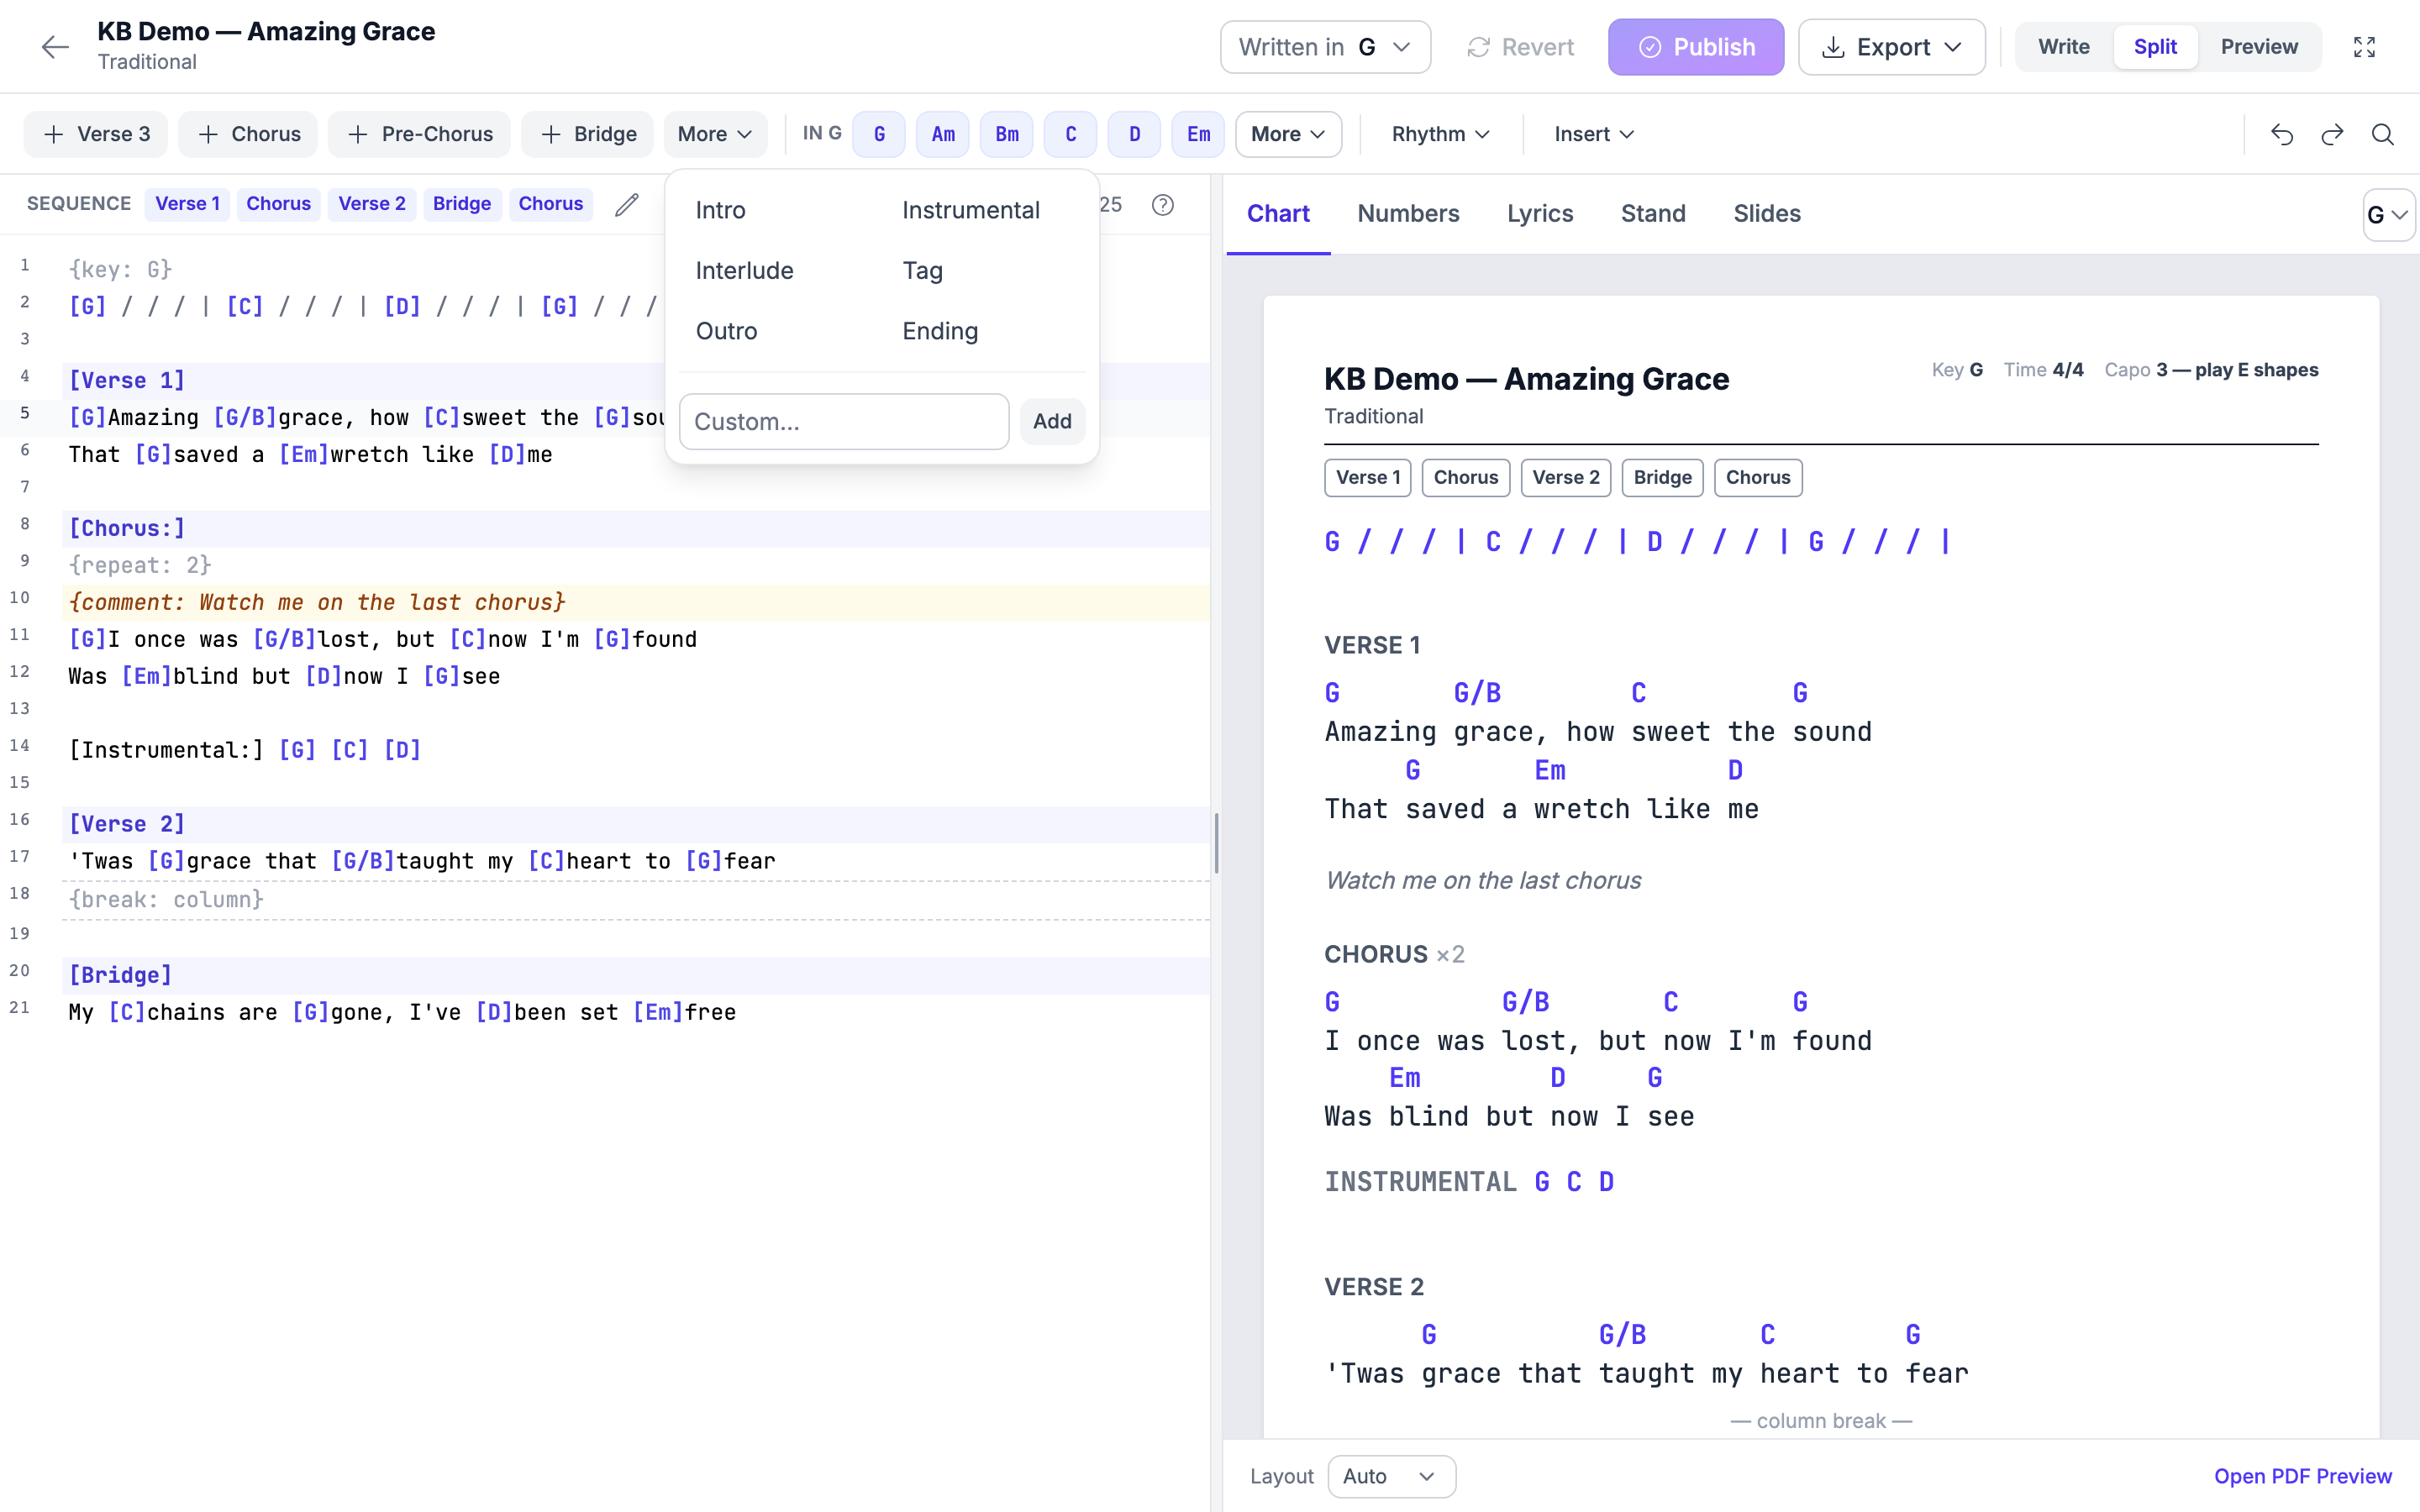Click the help question mark icon

pyautogui.click(x=1162, y=205)
